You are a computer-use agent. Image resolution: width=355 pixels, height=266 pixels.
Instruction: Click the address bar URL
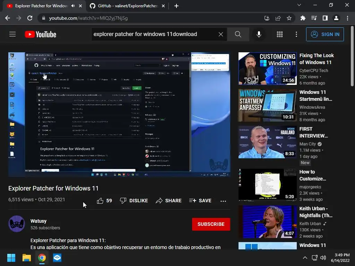pos(88,18)
